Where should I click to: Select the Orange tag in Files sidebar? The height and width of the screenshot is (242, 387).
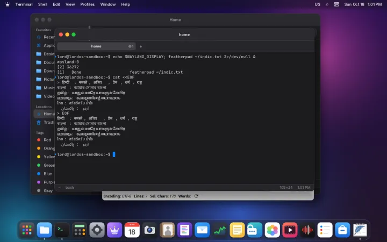(45, 148)
